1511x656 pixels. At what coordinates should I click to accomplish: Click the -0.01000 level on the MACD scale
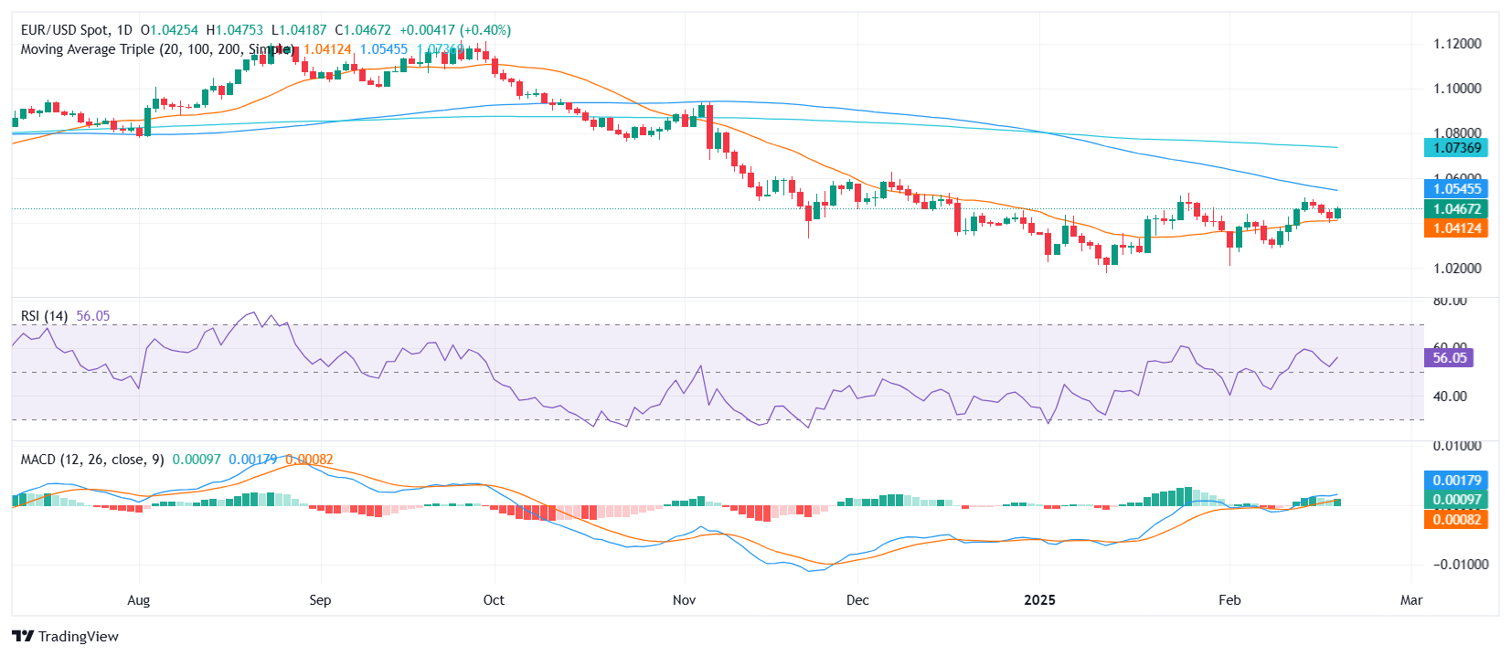click(1454, 565)
